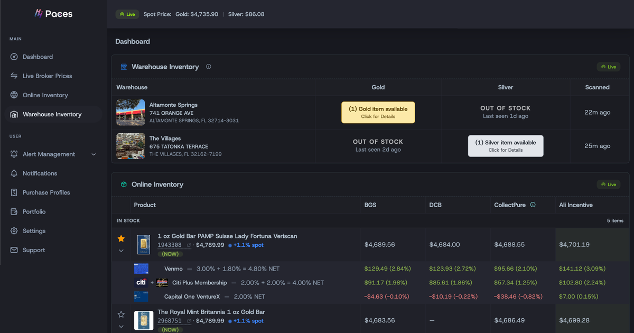Click the BGS column header
Image resolution: width=634 pixels, height=333 pixels.
[370, 205]
